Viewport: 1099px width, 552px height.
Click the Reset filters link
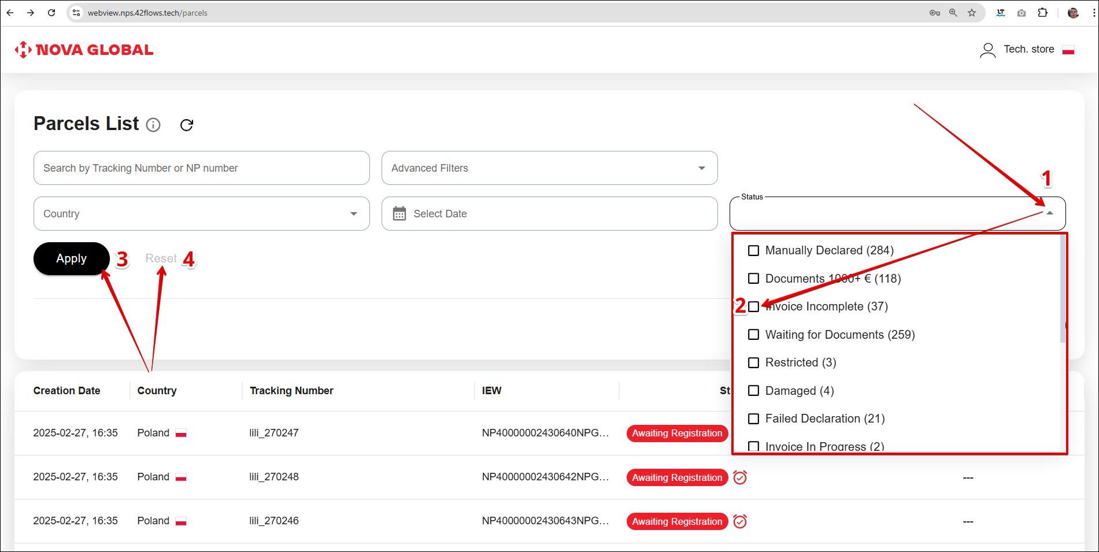pyautogui.click(x=161, y=258)
